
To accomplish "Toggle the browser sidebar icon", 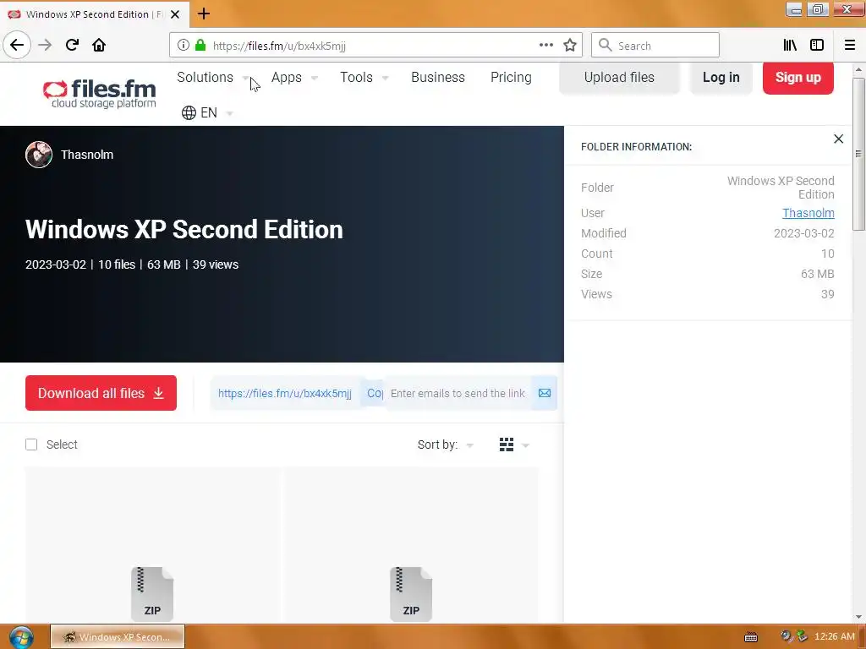I will point(817,46).
